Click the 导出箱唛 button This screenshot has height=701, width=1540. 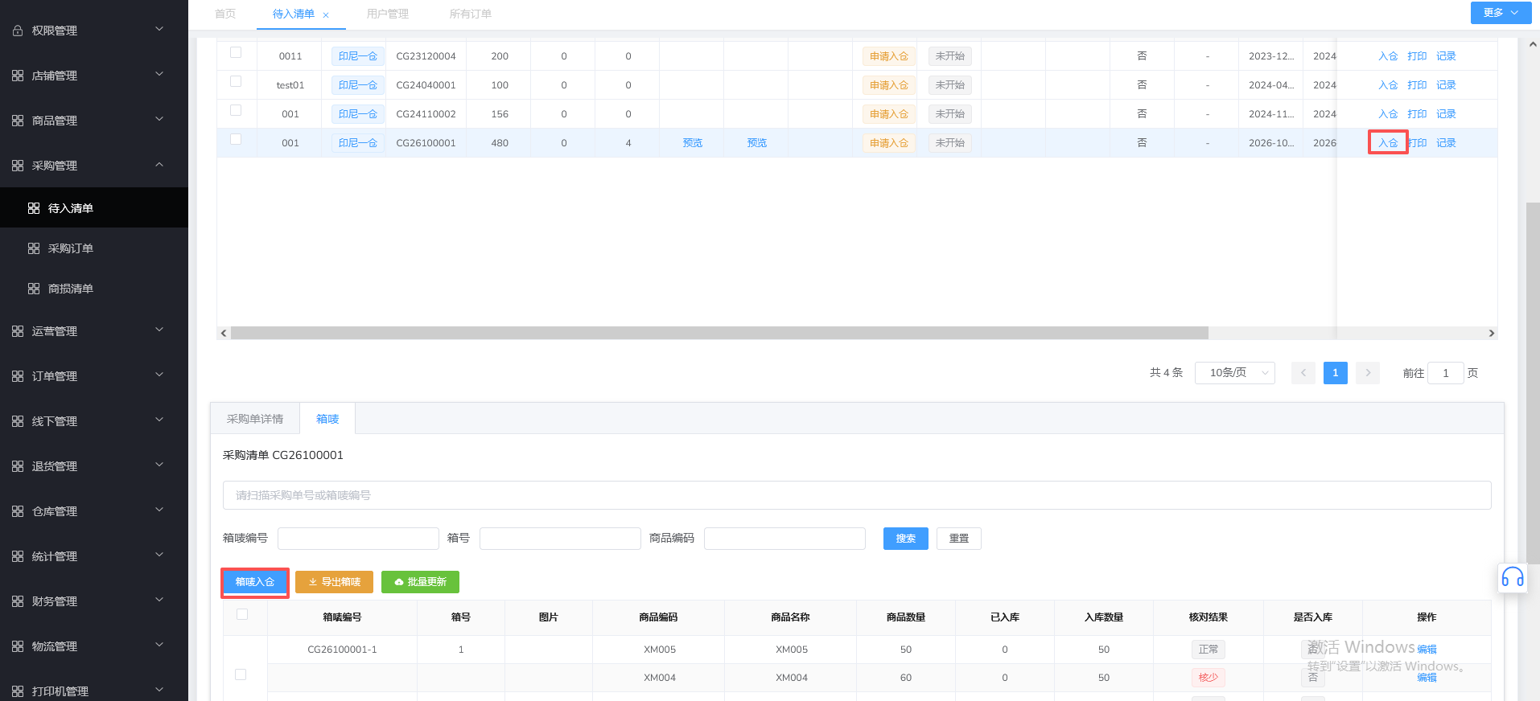[x=334, y=582]
